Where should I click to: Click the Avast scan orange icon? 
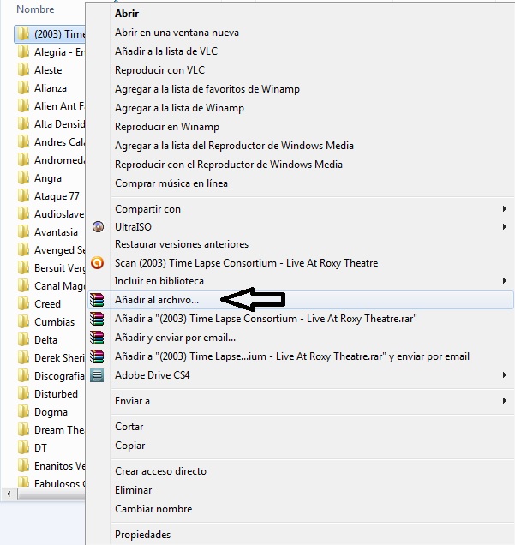click(x=98, y=263)
